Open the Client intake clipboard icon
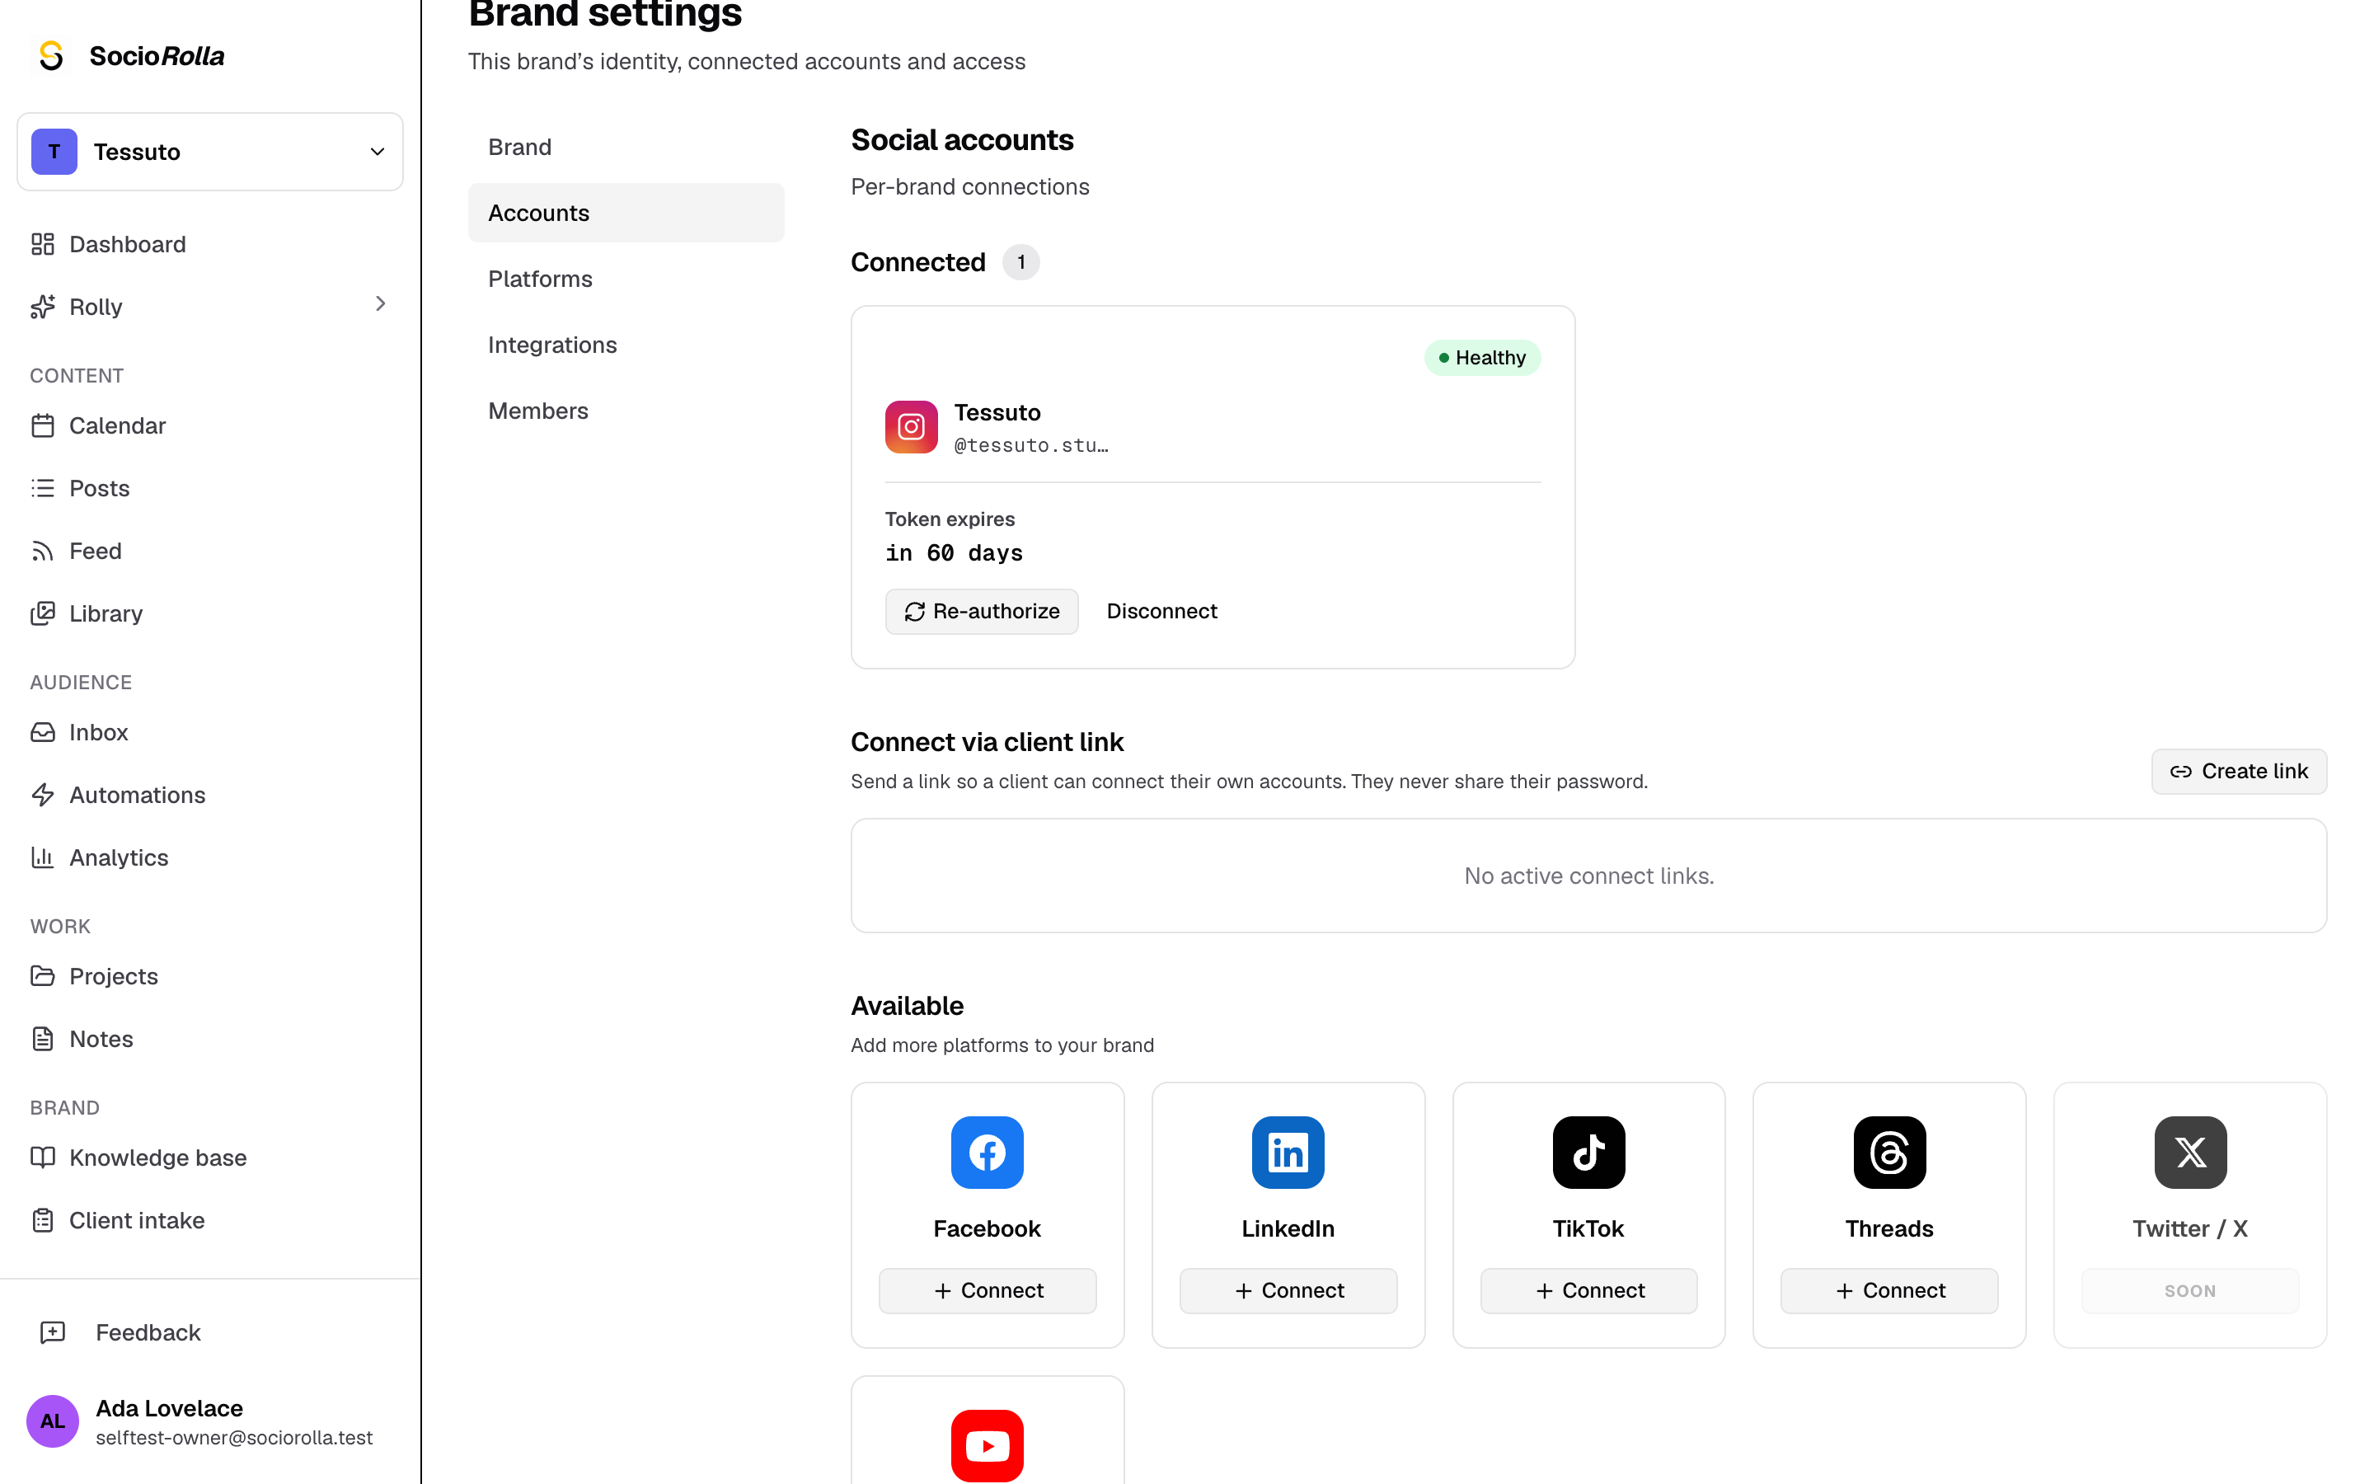Screen dimensions: 2374x1484 (x=42, y=1221)
